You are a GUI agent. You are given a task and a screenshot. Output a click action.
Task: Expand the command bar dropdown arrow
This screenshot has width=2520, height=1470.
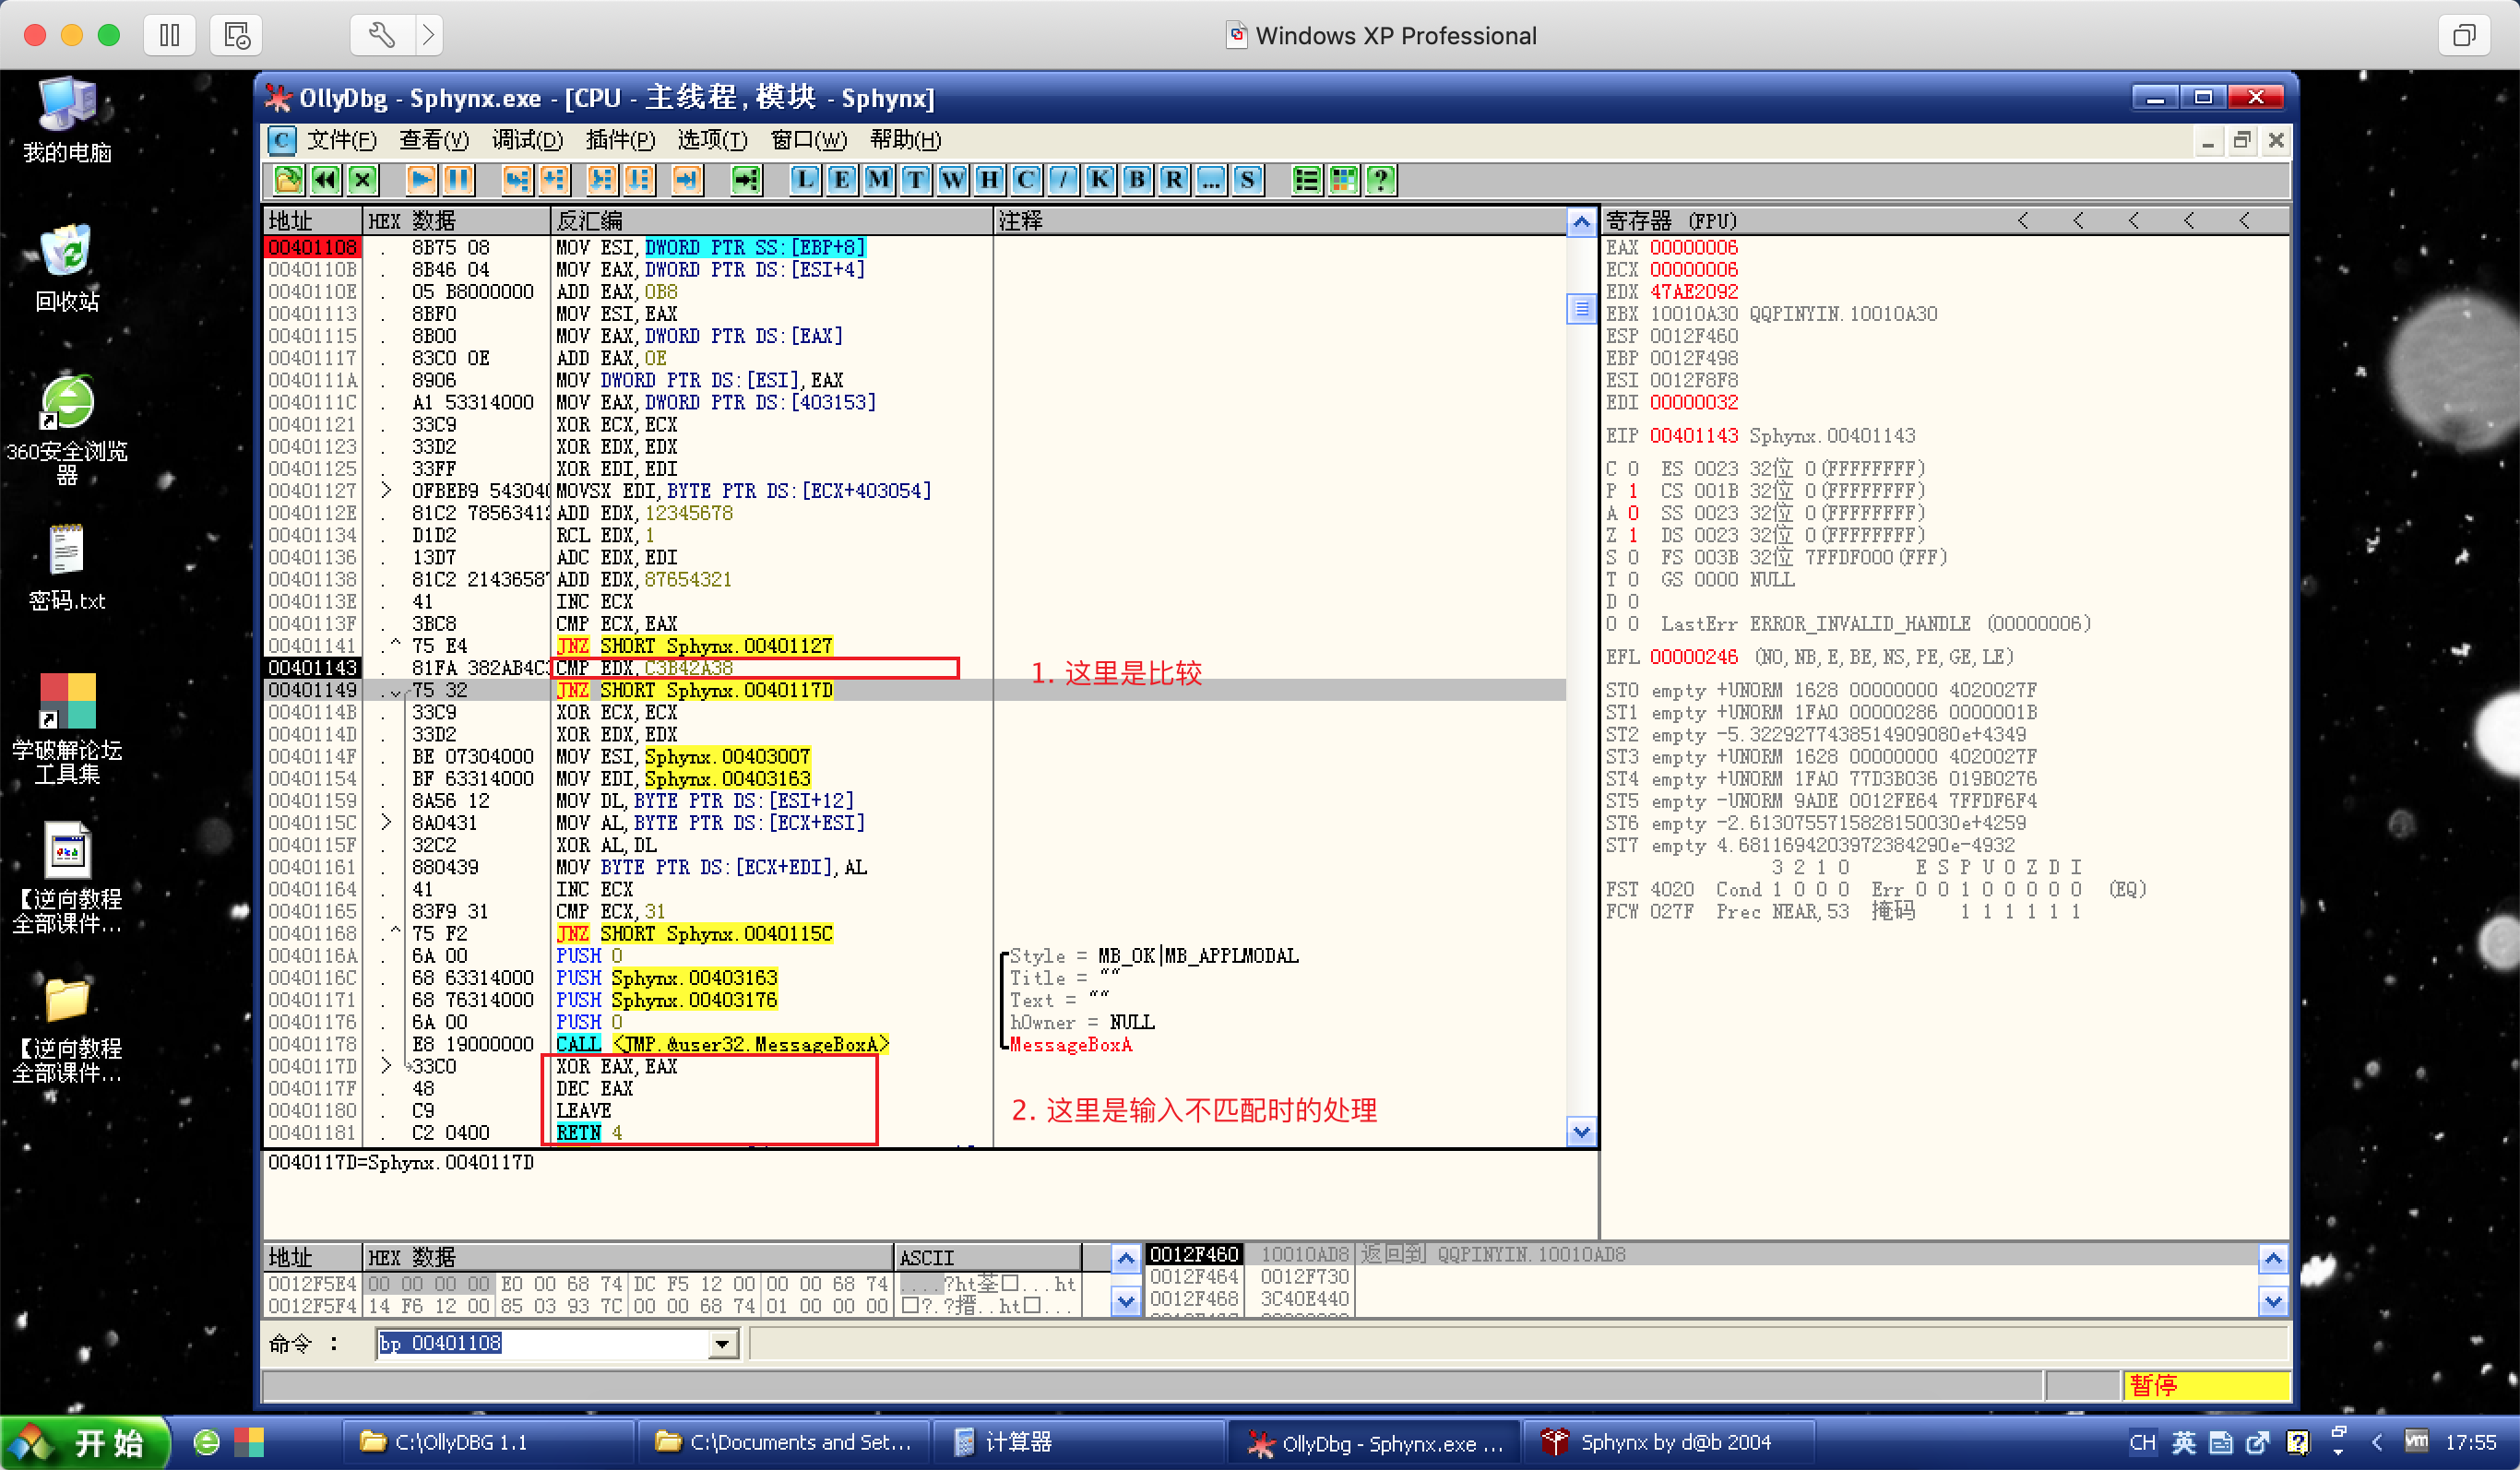722,1344
